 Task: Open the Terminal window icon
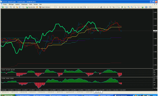click(x=20, y=7)
